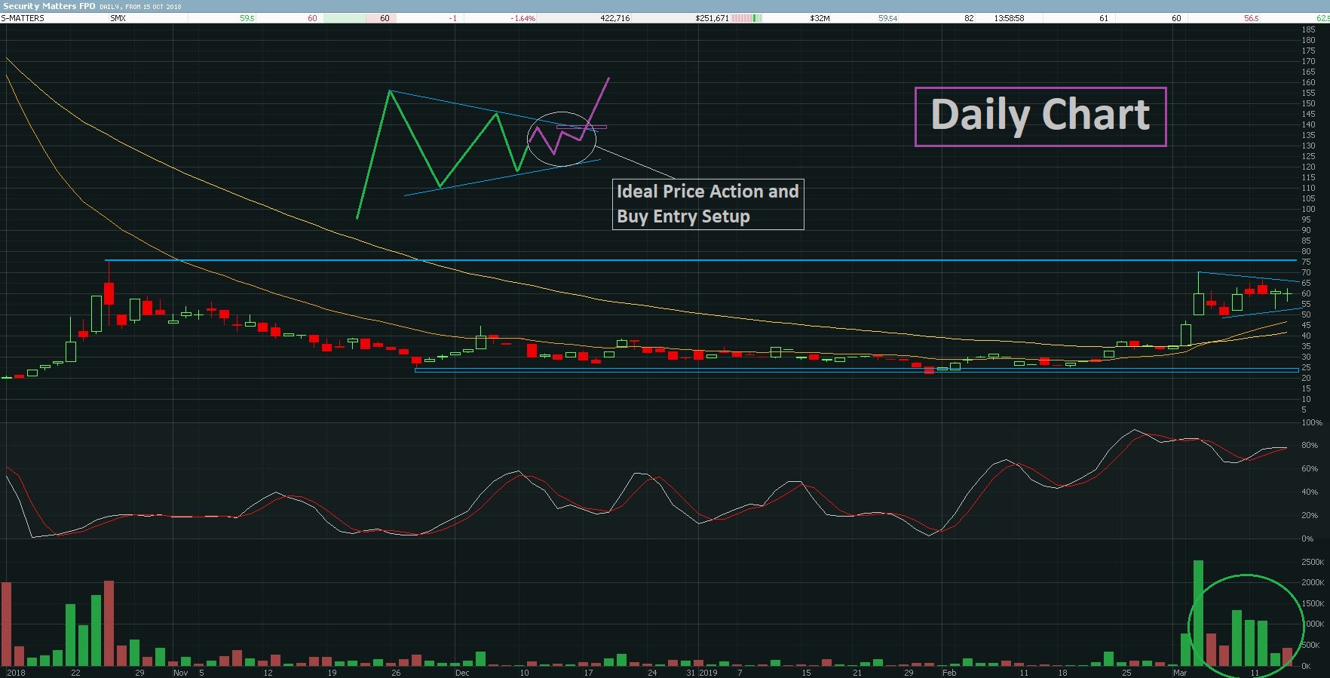The image size is (1330, 678).
Task: Click the 422,716 volume cell
Action: (615, 18)
